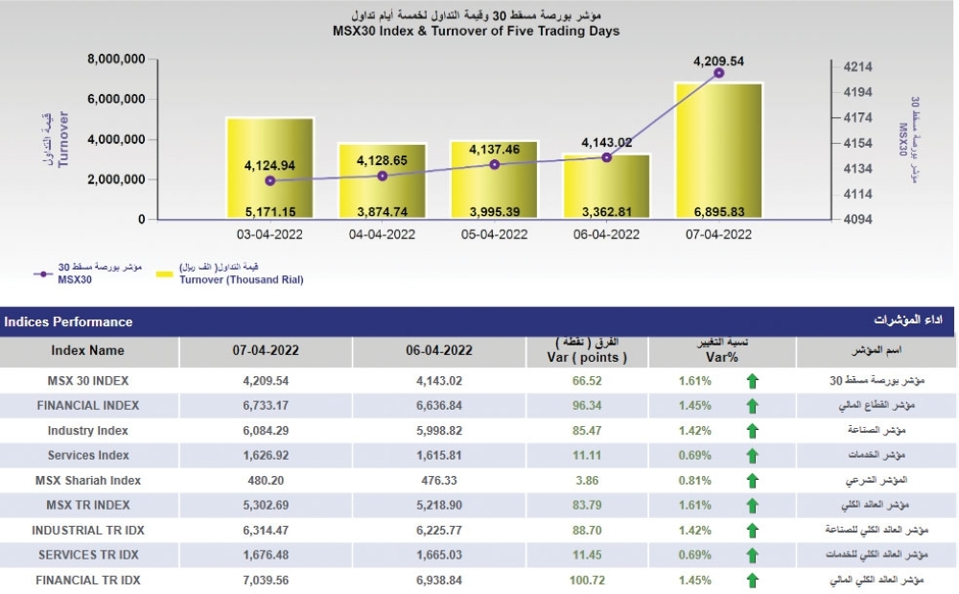Click the MSX TR INDEX row name
Image resolution: width=959 pixels, height=594 pixels.
coord(88,506)
